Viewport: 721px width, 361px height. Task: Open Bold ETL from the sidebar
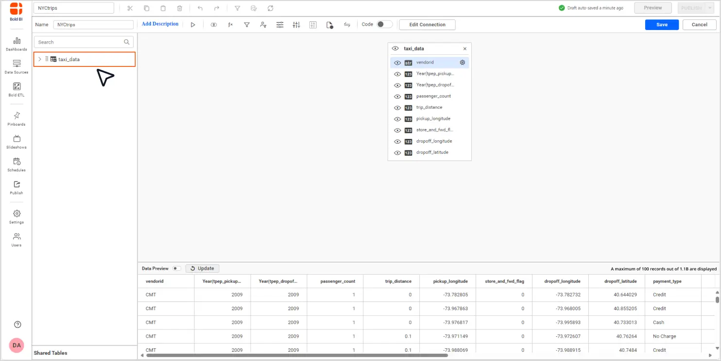pos(17,89)
